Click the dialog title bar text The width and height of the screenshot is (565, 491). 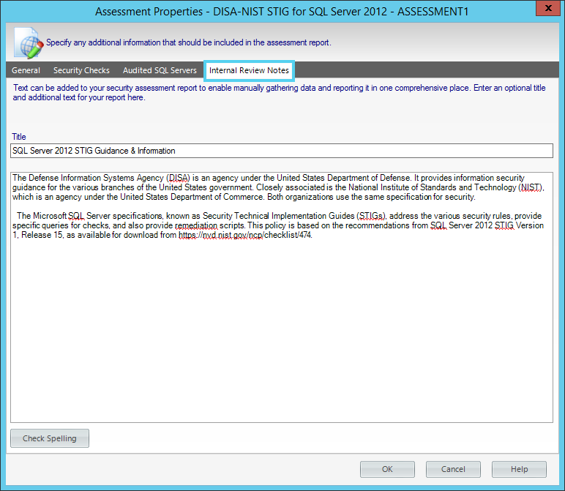[282, 12]
